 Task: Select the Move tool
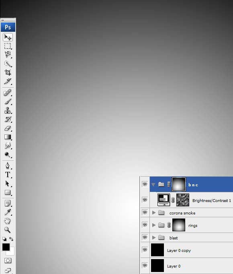pos(8,37)
